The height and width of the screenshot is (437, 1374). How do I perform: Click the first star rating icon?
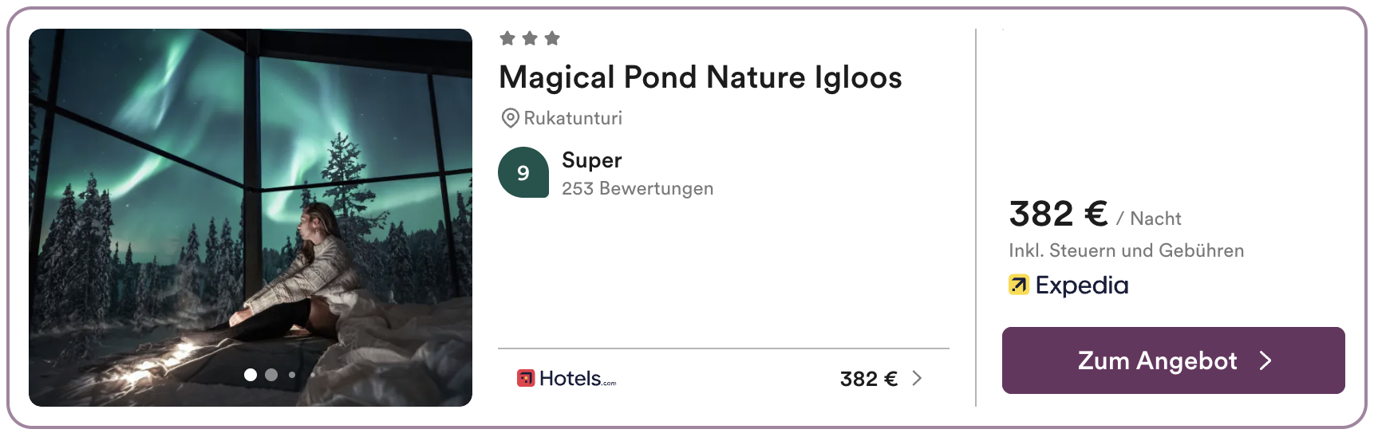click(x=507, y=38)
